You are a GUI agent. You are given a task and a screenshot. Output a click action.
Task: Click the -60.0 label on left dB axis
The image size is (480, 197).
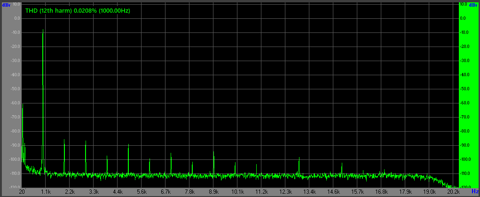tap(16, 103)
